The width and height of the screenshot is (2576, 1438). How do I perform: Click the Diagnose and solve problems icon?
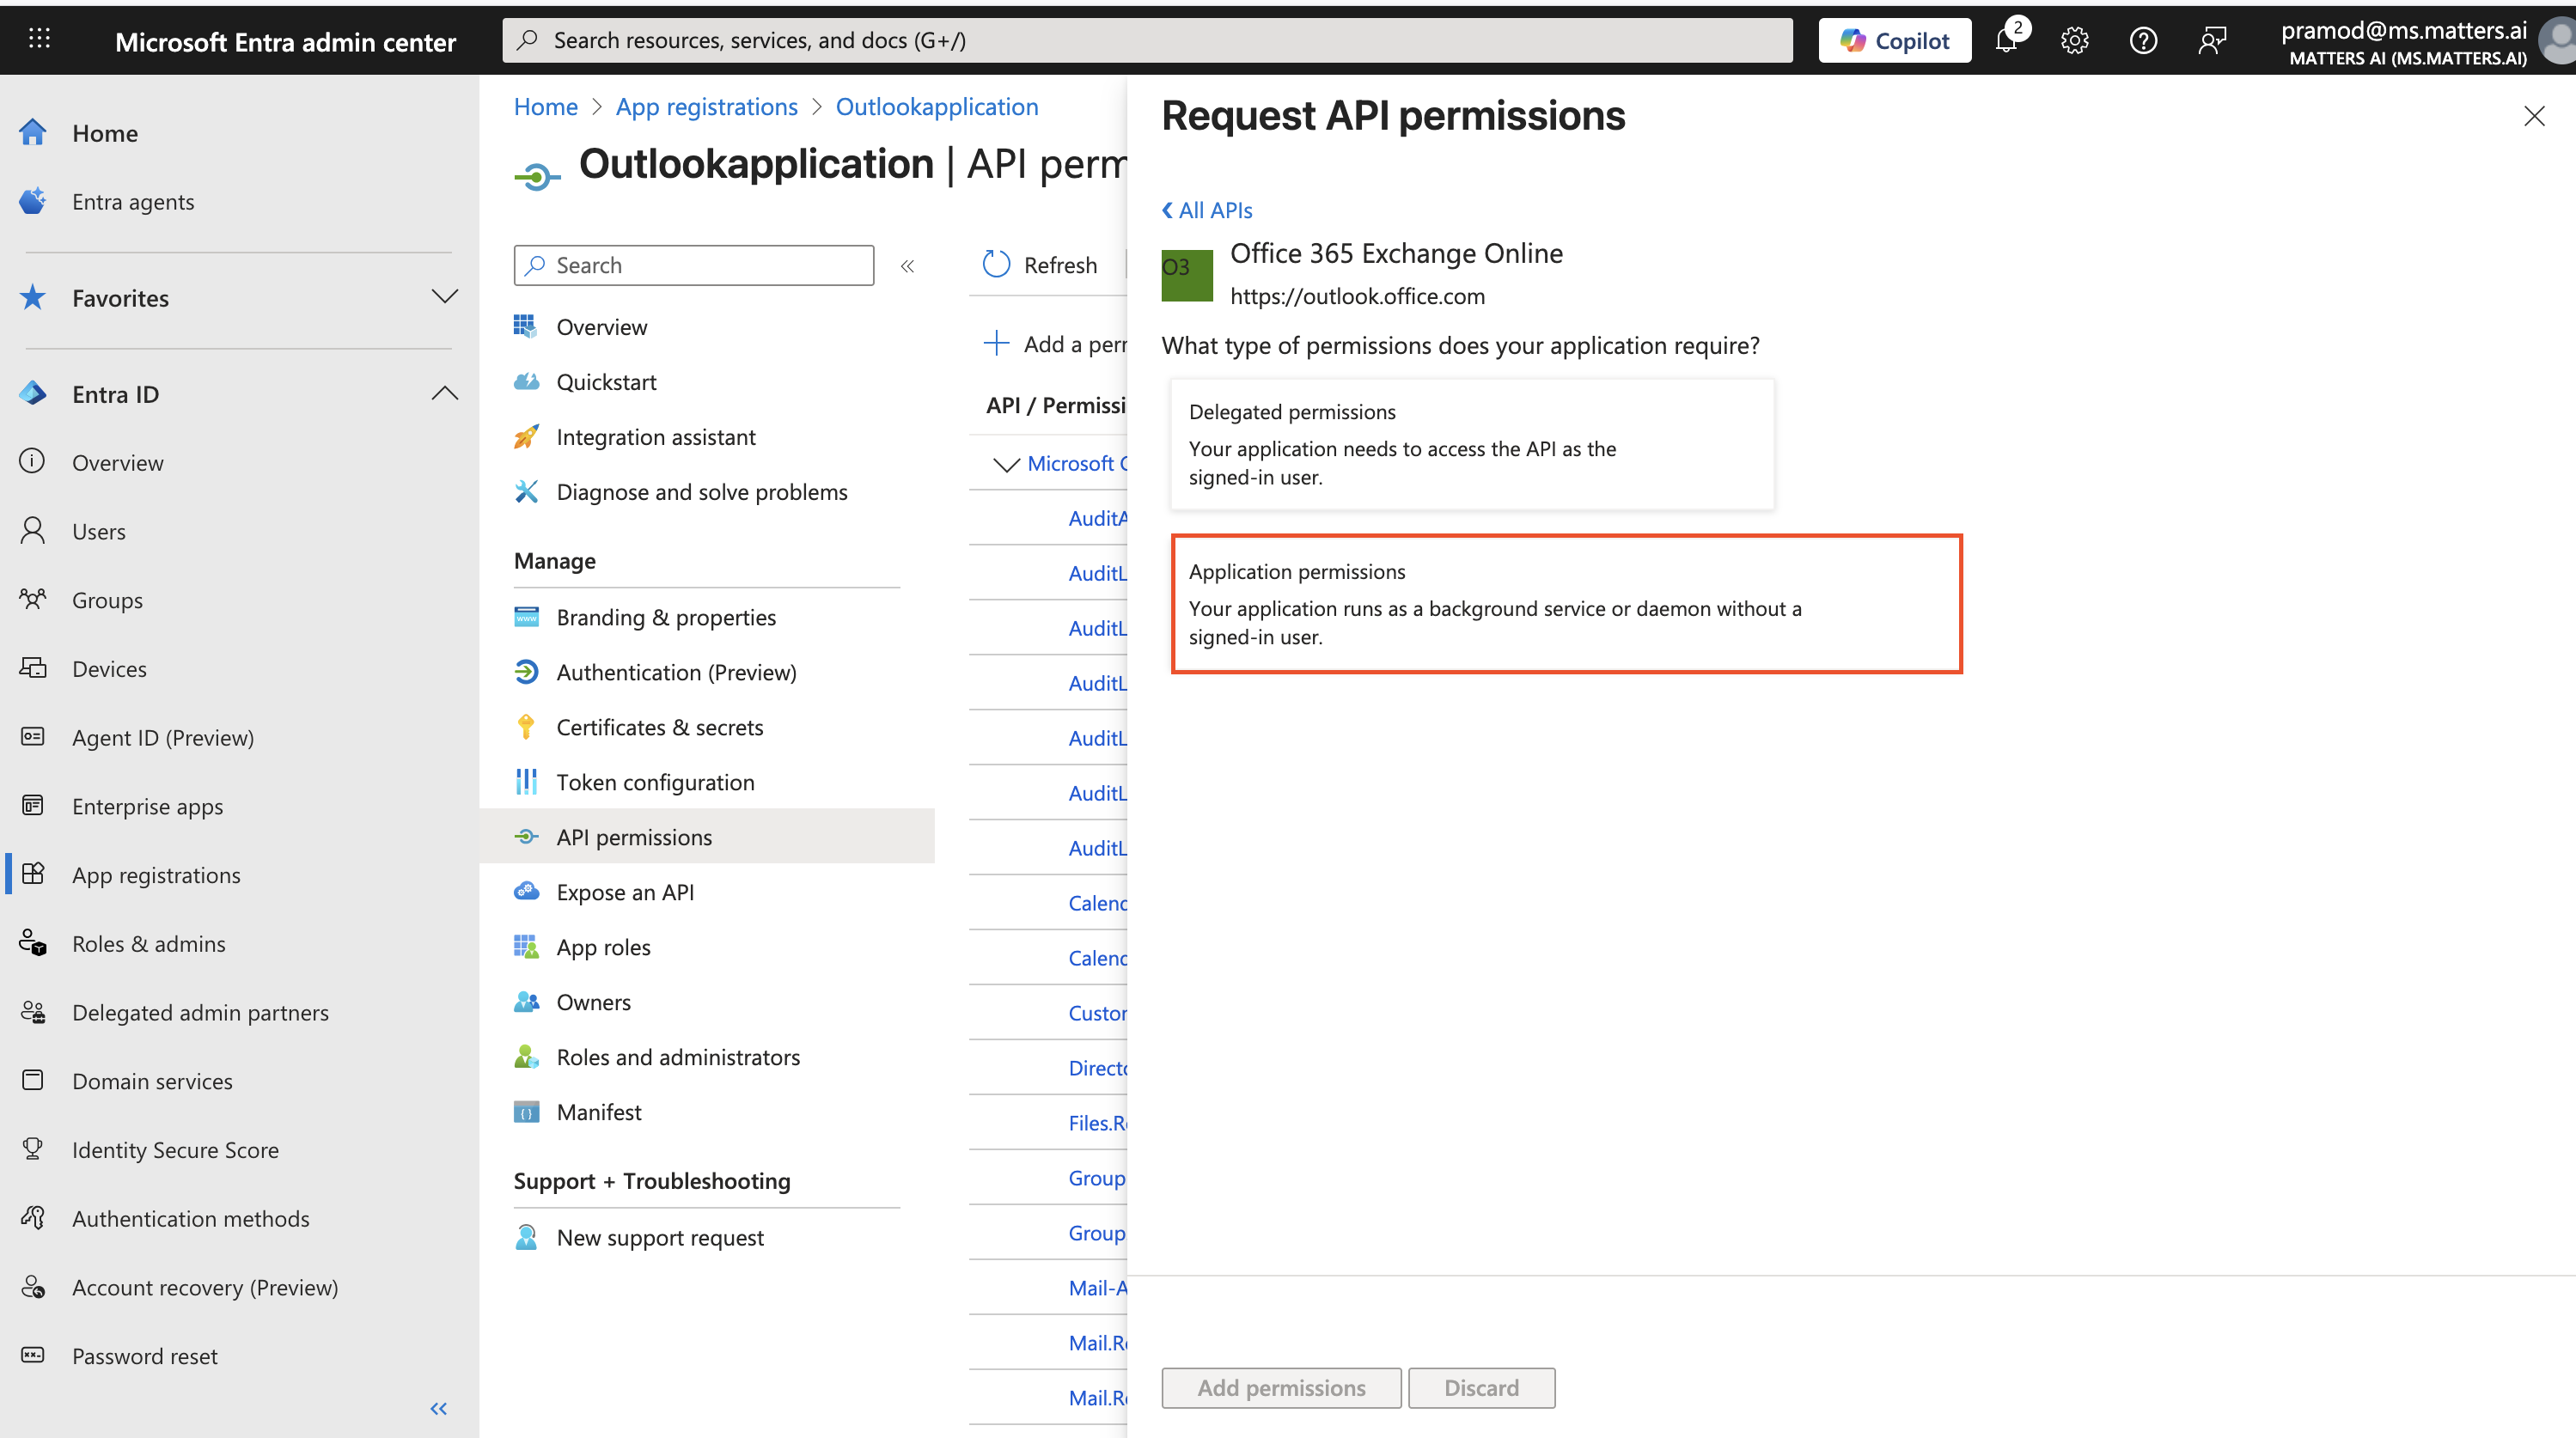526,492
